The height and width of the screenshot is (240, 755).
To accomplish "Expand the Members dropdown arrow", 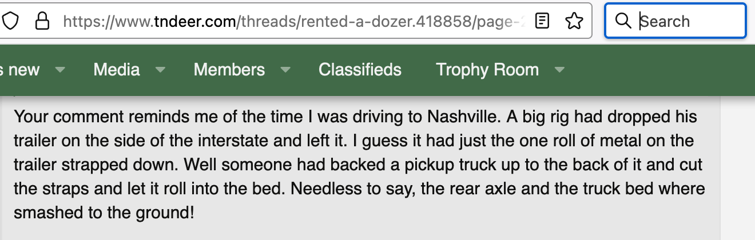I will click(285, 70).
